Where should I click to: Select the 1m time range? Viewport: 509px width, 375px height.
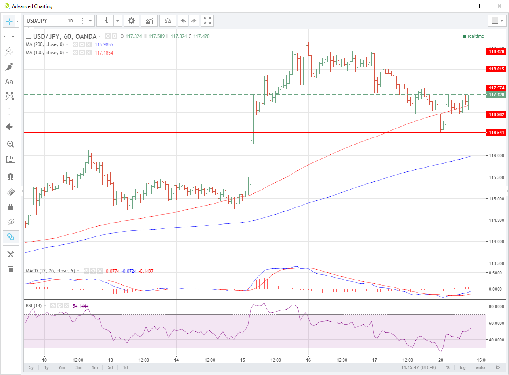click(95, 367)
